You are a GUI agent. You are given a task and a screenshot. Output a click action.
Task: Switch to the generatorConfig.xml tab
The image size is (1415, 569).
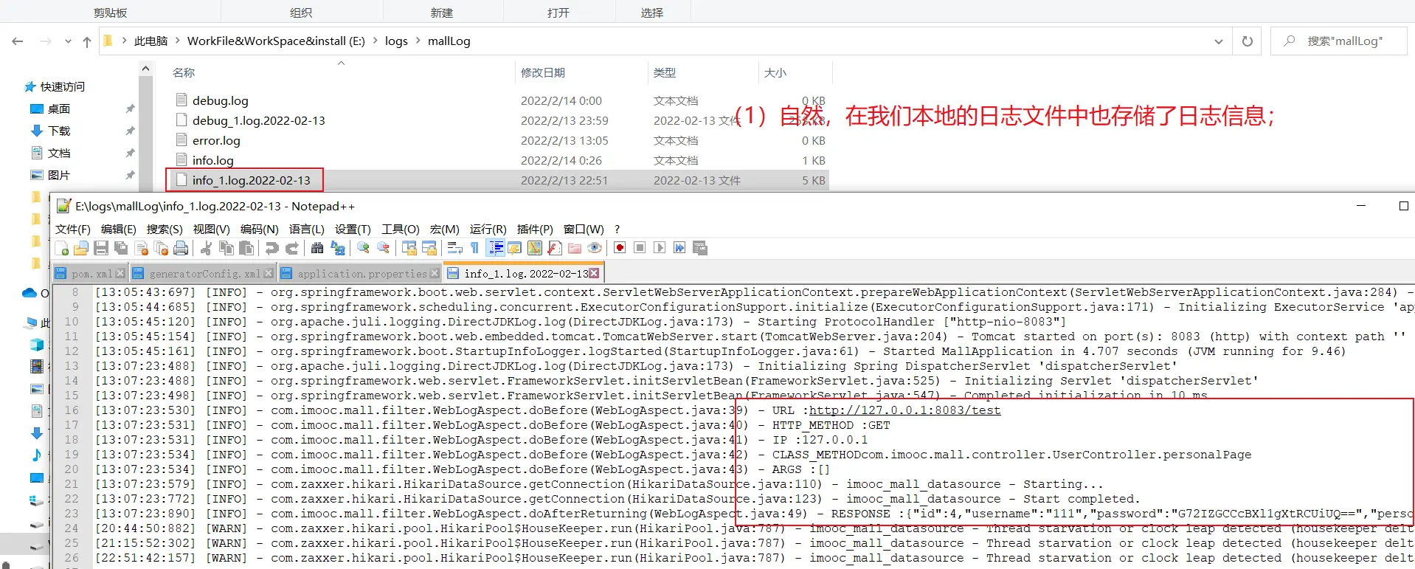[x=203, y=274]
